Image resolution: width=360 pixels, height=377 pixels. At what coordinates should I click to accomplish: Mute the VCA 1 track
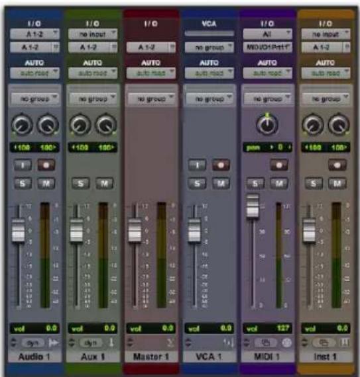tap(221, 184)
